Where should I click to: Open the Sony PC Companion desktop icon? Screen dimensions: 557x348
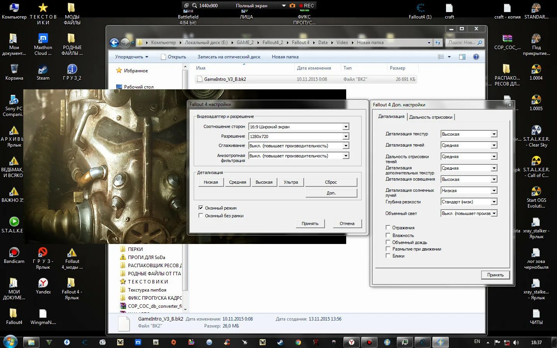point(14,106)
